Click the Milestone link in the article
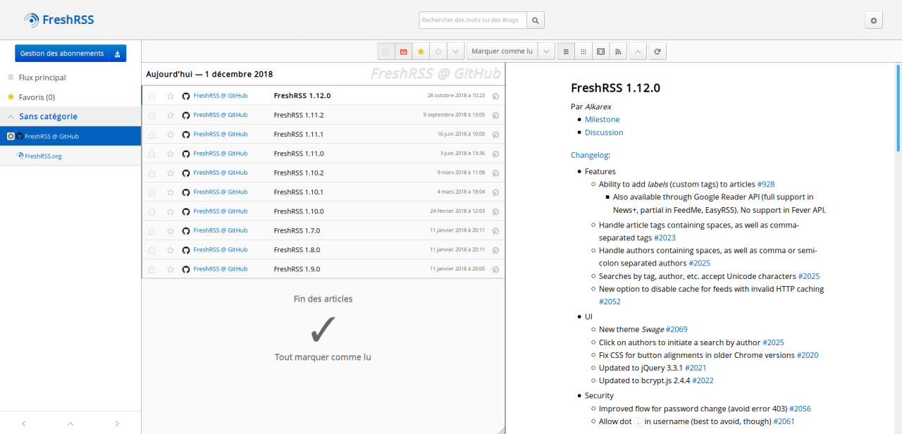Image resolution: width=902 pixels, height=434 pixels. [602, 119]
